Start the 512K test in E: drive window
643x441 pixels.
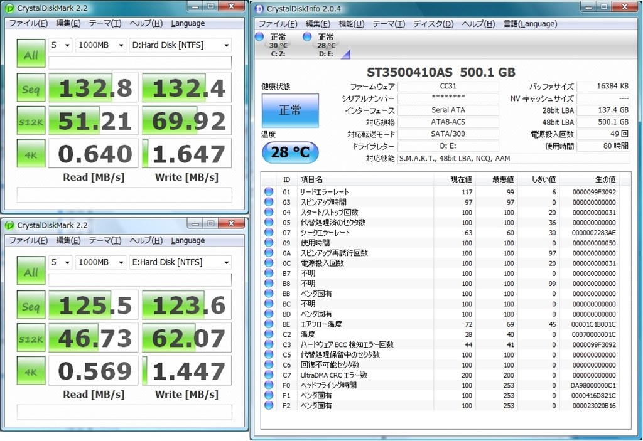(x=31, y=337)
